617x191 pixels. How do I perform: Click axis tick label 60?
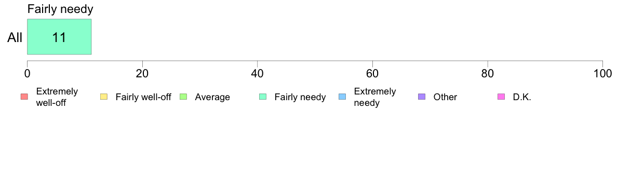tap(372, 74)
